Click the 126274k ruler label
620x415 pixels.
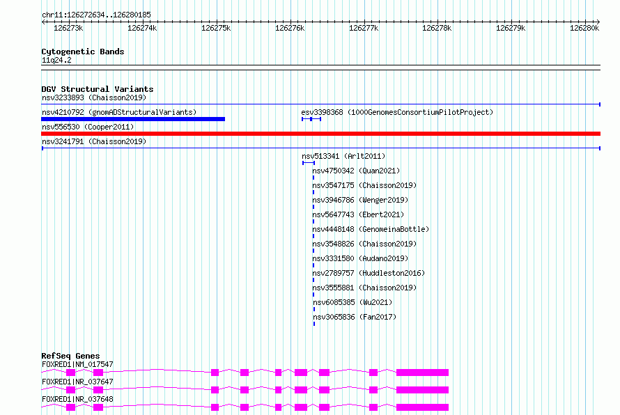(142, 28)
